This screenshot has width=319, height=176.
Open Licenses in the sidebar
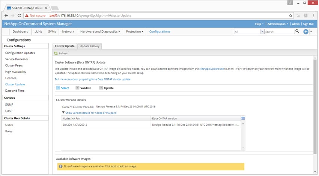coord(11,78)
